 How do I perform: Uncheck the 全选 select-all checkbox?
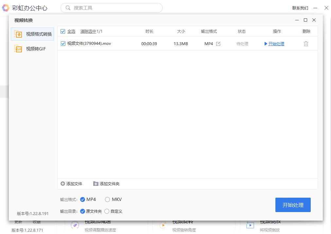tap(62, 31)
